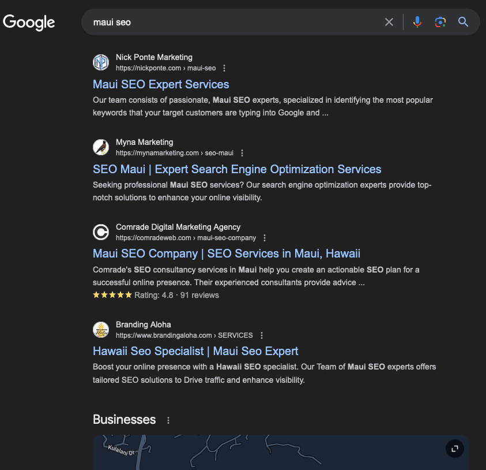486x470 pixels.
Task: Start voice search with the microphone icon
Action: tap(417, 22)
